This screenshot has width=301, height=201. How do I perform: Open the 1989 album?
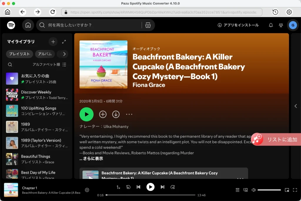coord(37,127)
